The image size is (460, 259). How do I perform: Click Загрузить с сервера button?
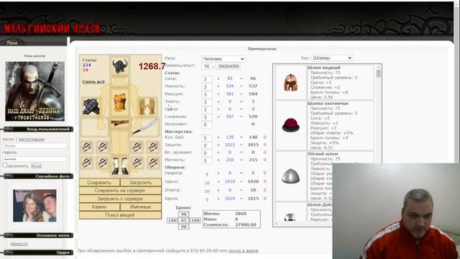(120, 199)
